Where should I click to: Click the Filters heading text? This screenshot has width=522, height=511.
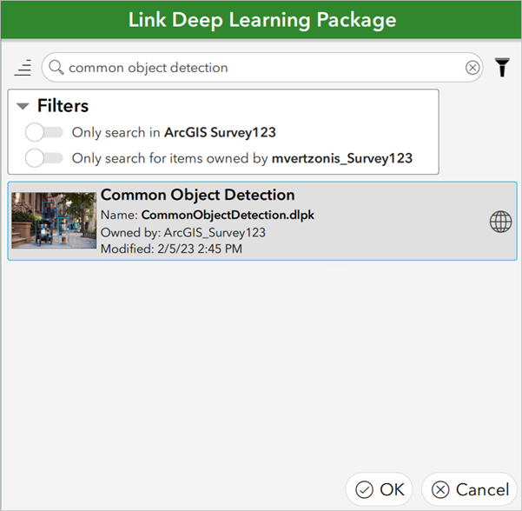click(x=63, y=106)
